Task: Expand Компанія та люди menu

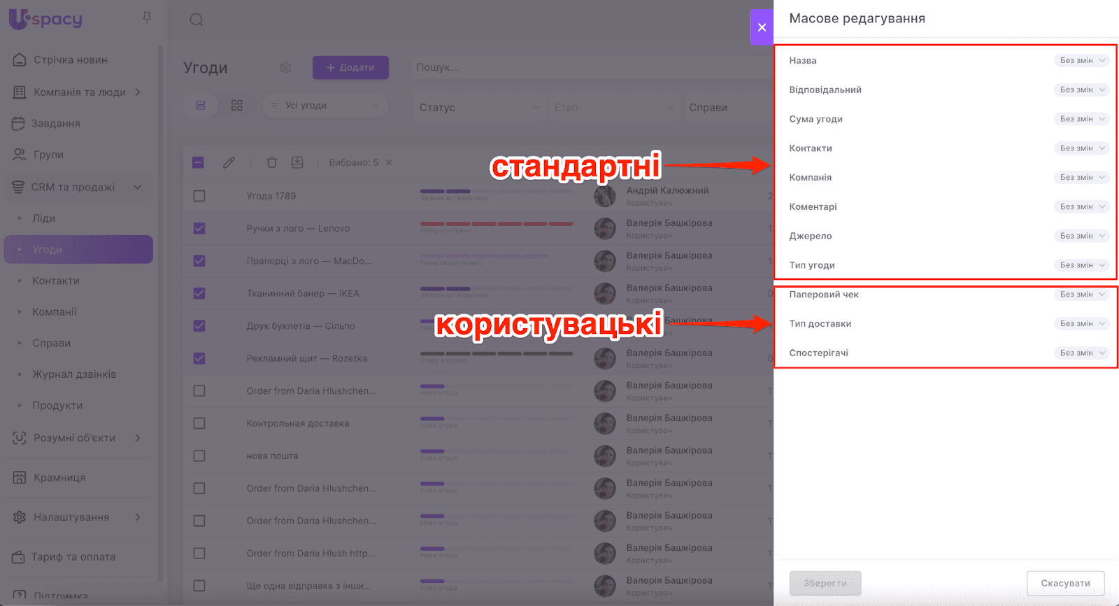Action: [138, 92]
